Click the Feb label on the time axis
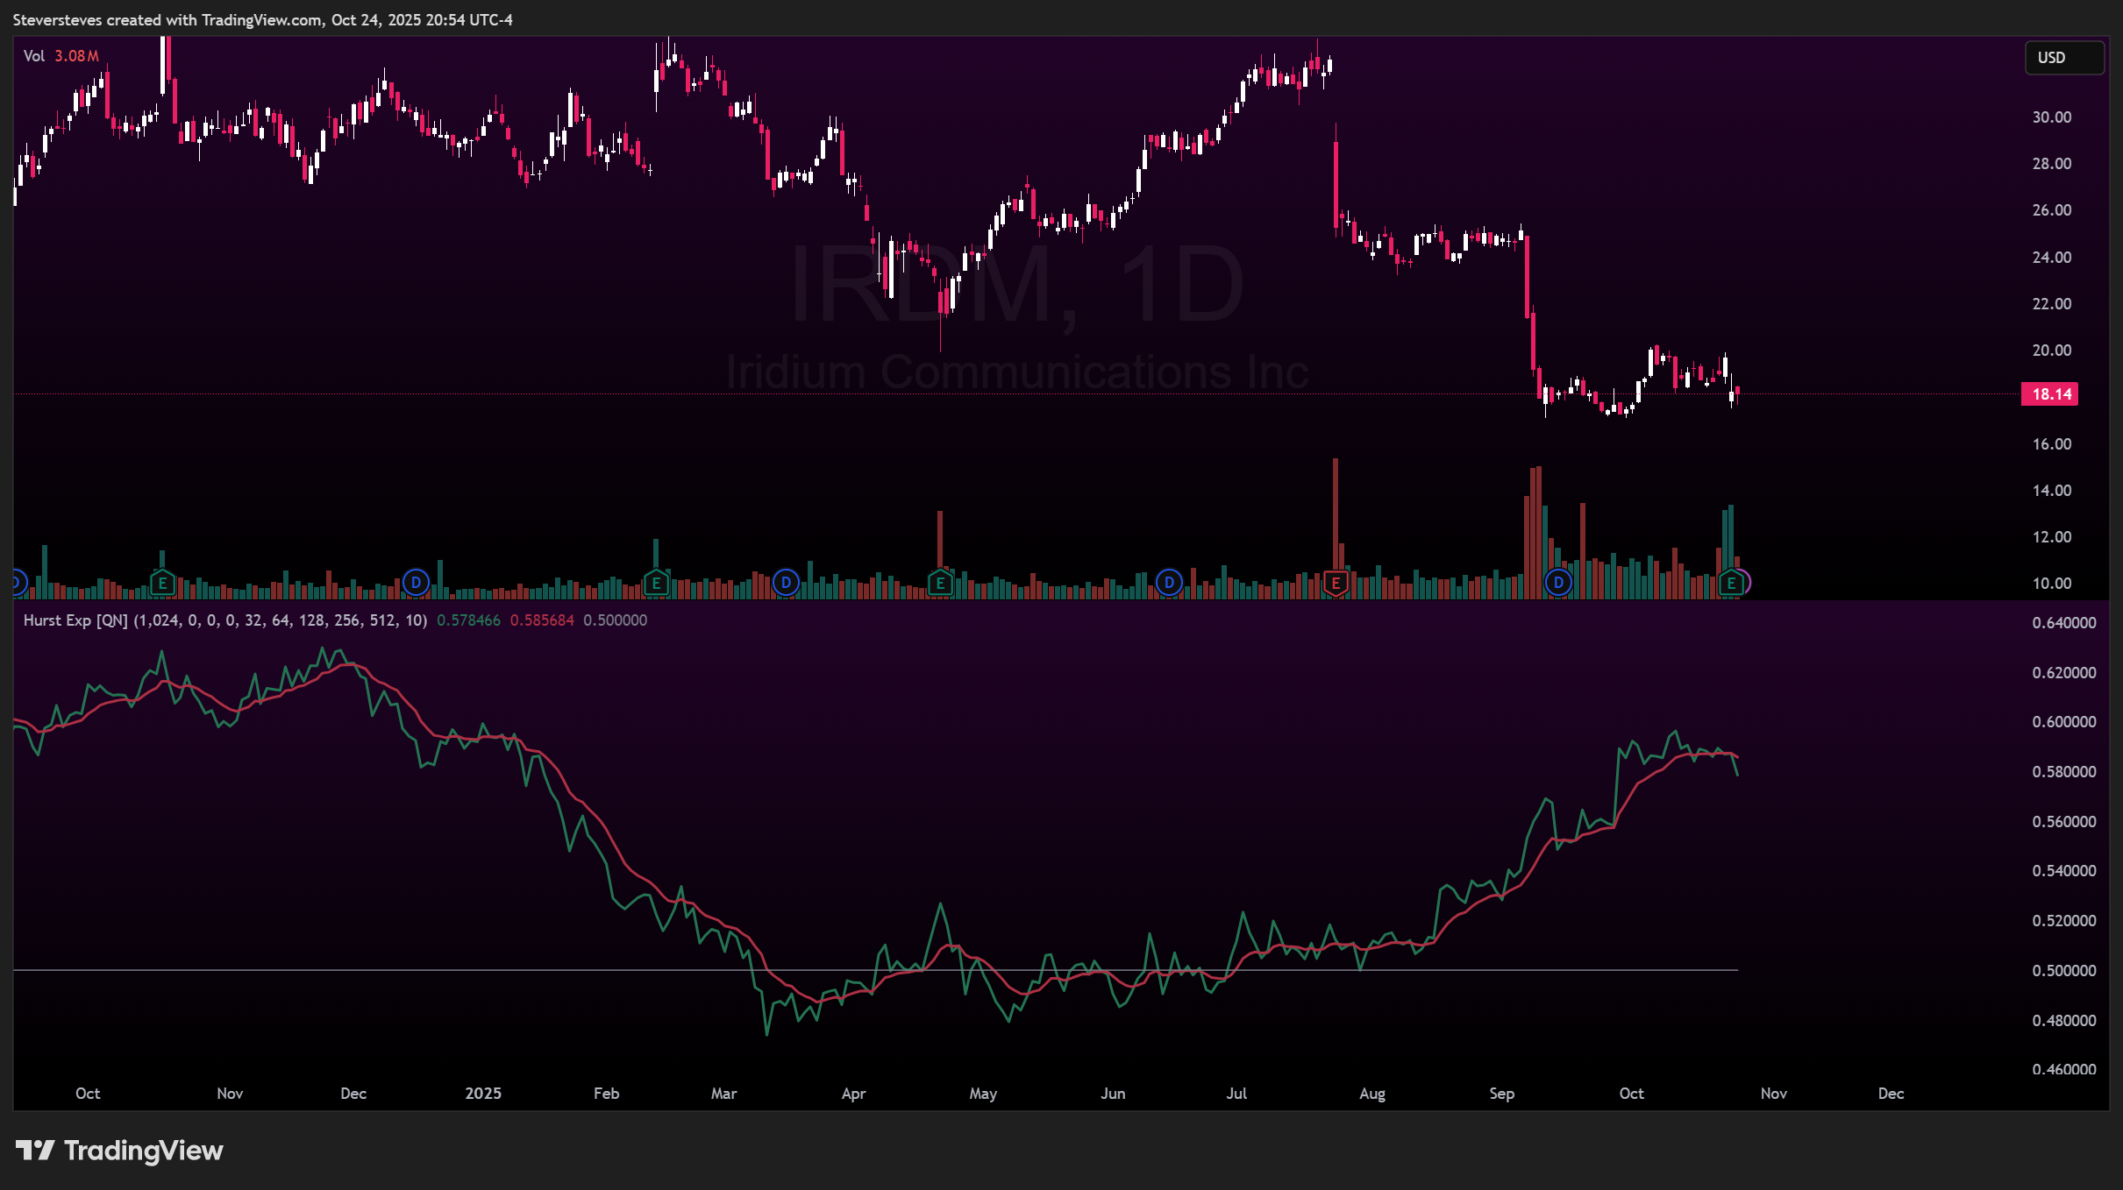2123x1190 pixels. click(x=606, y=1094)
